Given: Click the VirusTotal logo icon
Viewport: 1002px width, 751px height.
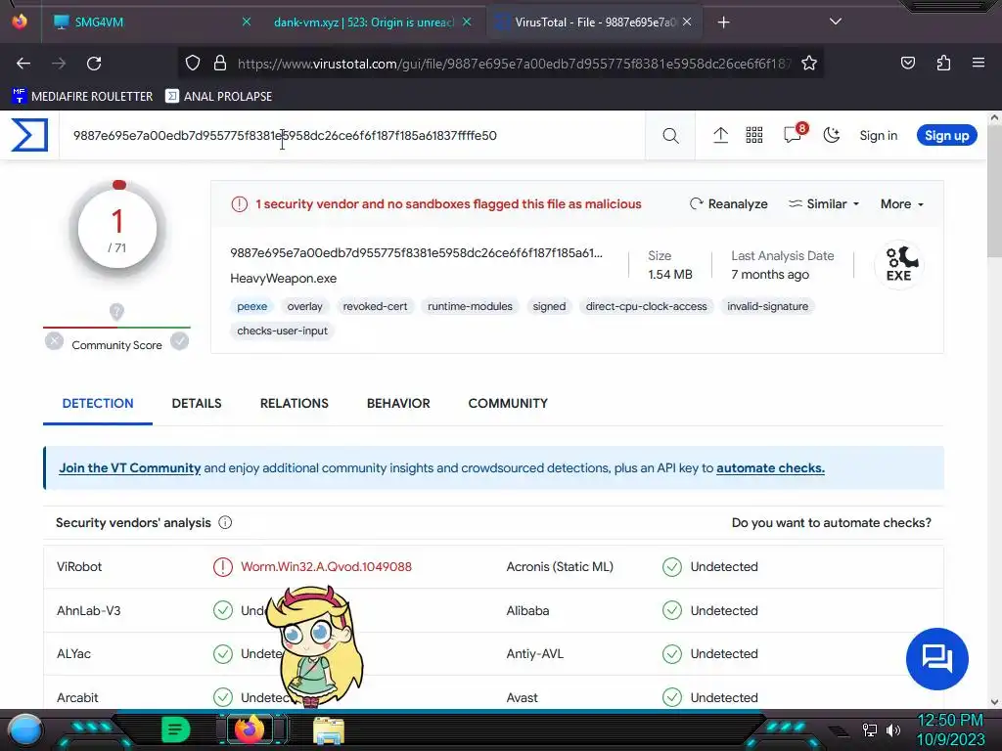Looking at the screenshot, I should [29, 135].
